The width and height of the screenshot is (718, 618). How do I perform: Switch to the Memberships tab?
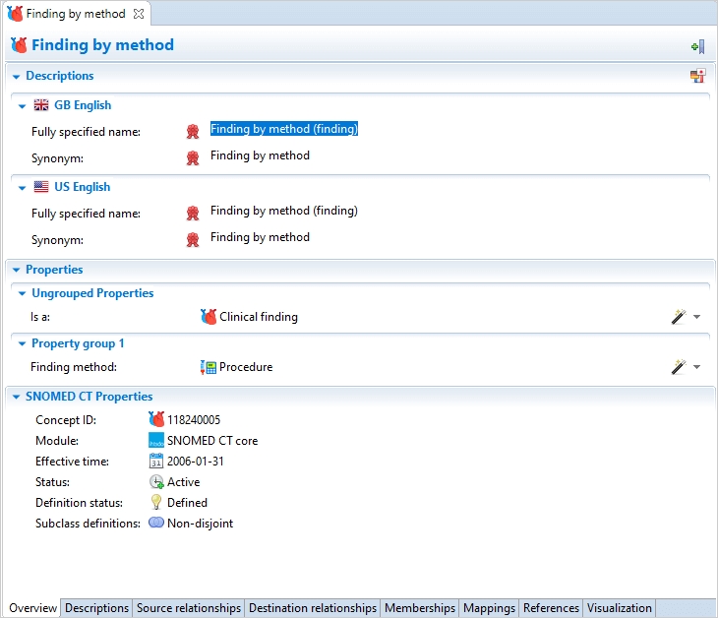point(420,608)
